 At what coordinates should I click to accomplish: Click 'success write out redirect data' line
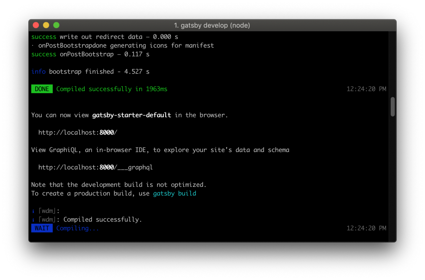pyautogui.click(x=105, y=37)
